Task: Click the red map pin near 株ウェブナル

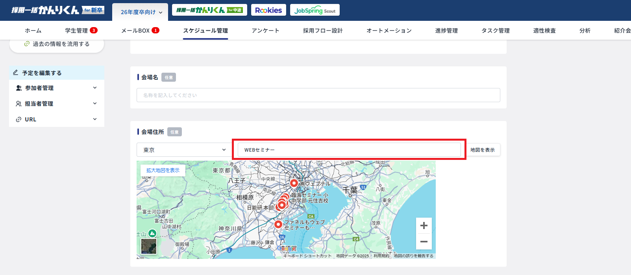Action: tap(294, 183)
